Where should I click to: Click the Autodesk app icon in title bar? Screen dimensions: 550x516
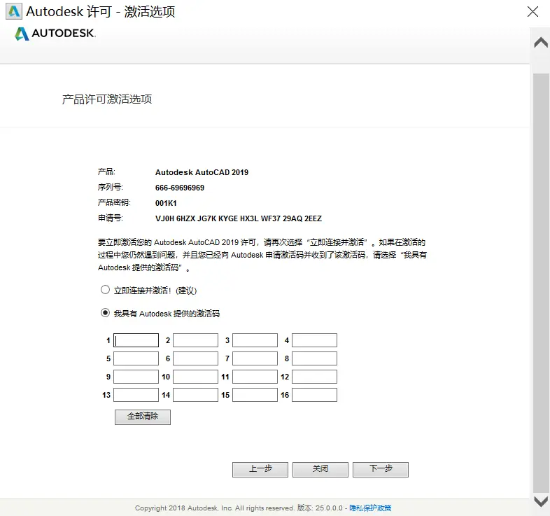(14, 11)
